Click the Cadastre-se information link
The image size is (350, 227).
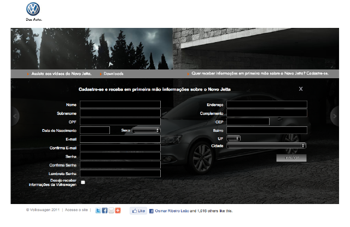point(260,73)
